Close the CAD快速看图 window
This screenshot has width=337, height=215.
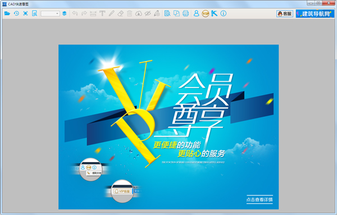[329, 3]
